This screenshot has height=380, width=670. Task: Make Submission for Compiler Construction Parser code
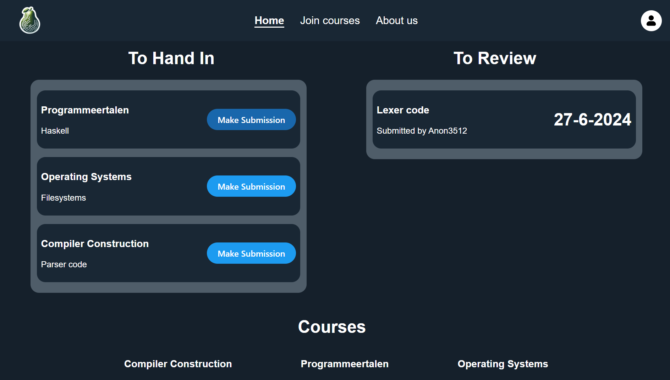251,253
